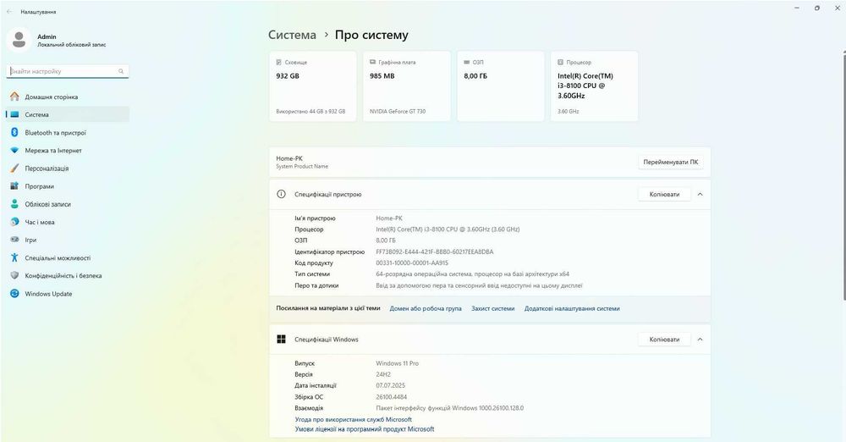Open Bluetooth та пристрої icon
This screenshot has height=442, width=846.
point(14,132)
